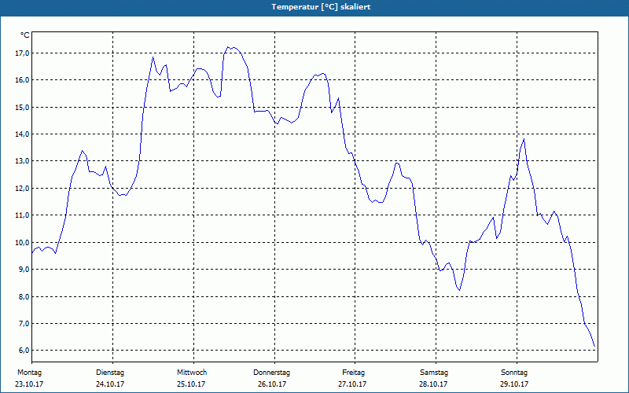Image resolution: width=629 pixels, height=393 pixels.
Task: Click the 9,0 value on the y-axis
Action: (x=24, y=269)
